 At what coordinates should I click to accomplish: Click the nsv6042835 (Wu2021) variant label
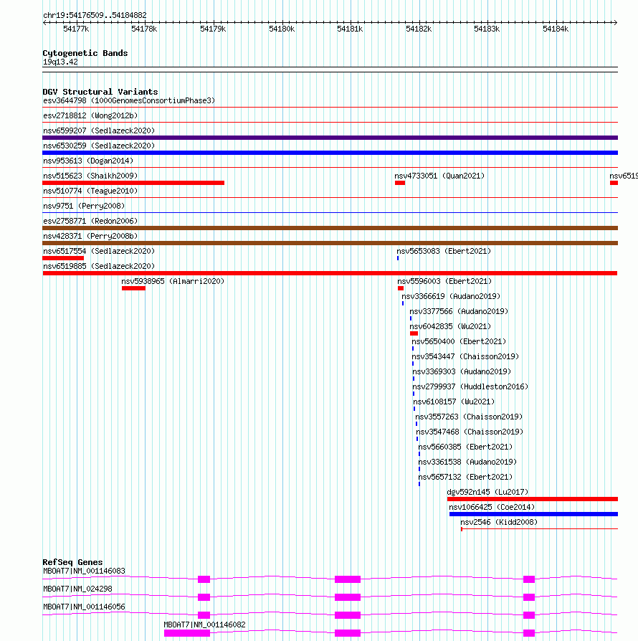(x=450, y=327)
